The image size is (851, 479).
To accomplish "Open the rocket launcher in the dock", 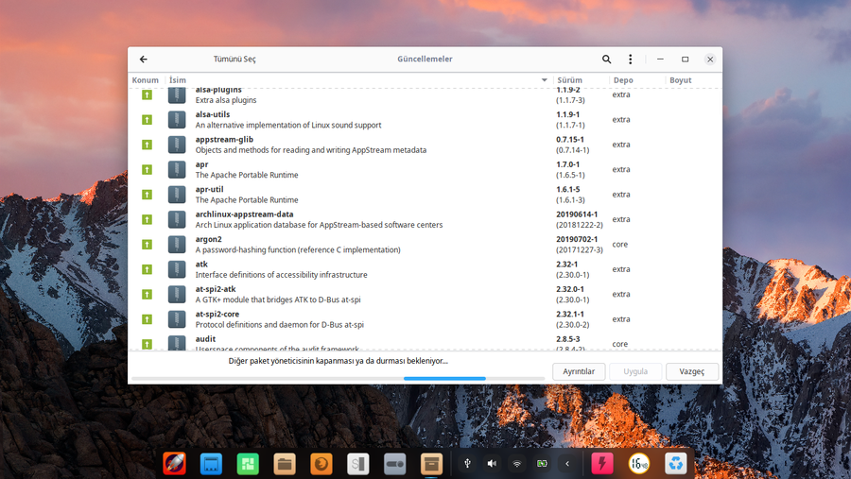I will coord(174,463).
